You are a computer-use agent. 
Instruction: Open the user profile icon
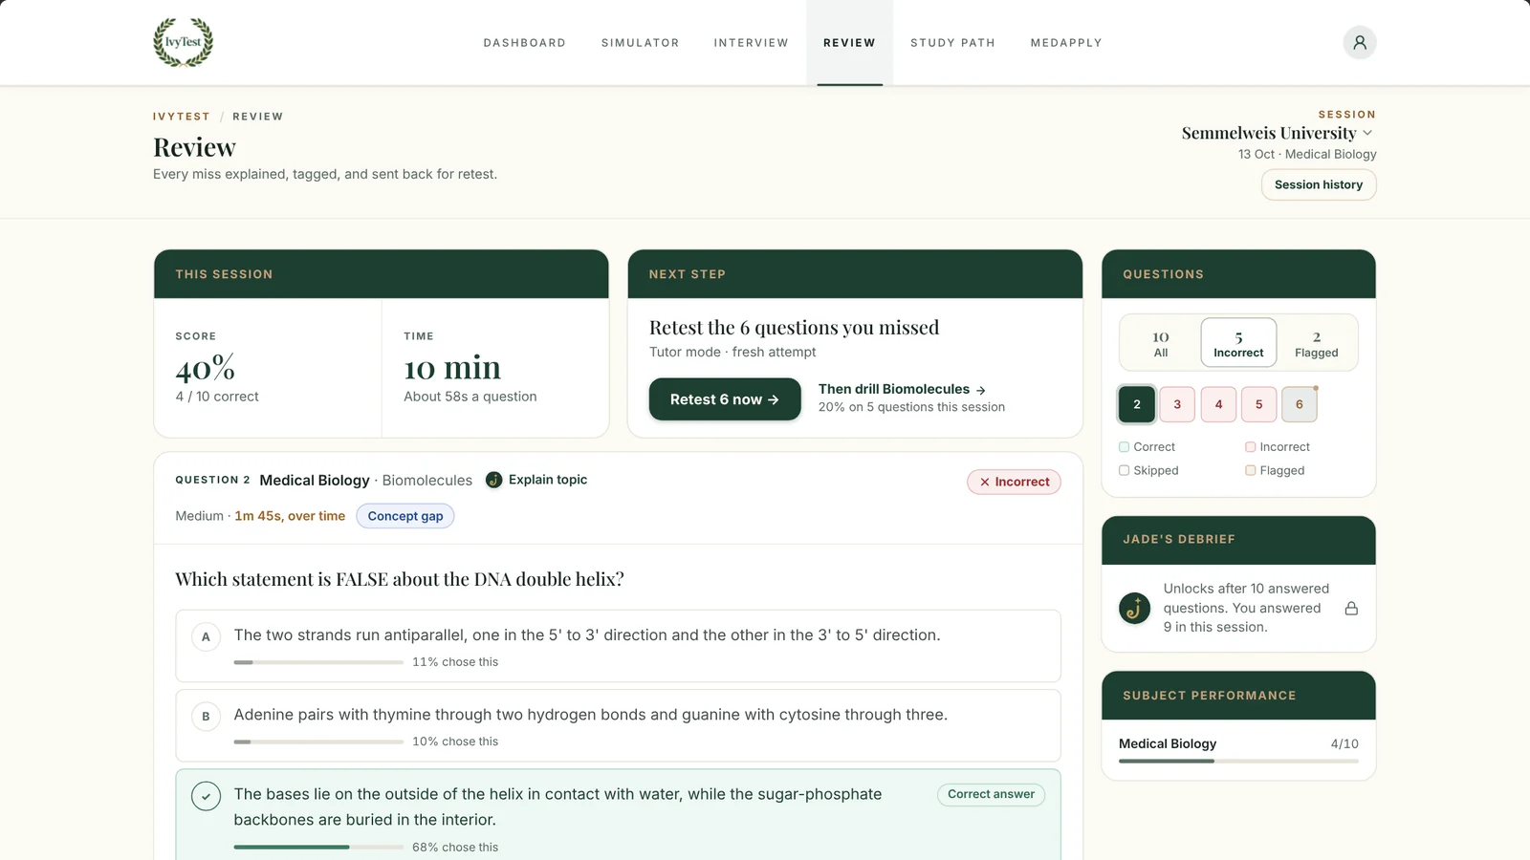pos(1359,42)
